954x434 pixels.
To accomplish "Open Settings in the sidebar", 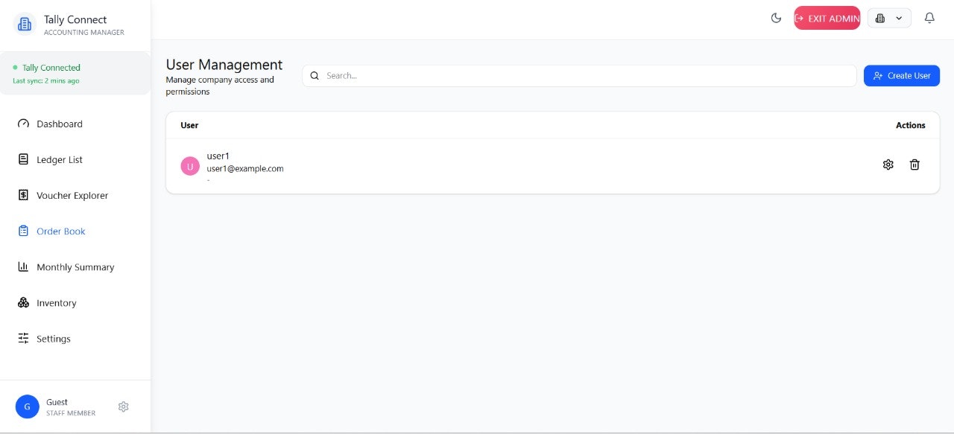I will 75,339.
